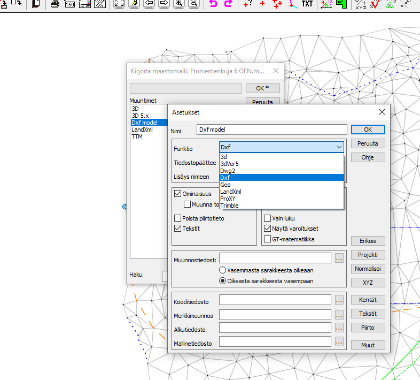Click the Nimi input field
Image resolution: width=420 pixels, height=380 pixels.
click(272, 130)
